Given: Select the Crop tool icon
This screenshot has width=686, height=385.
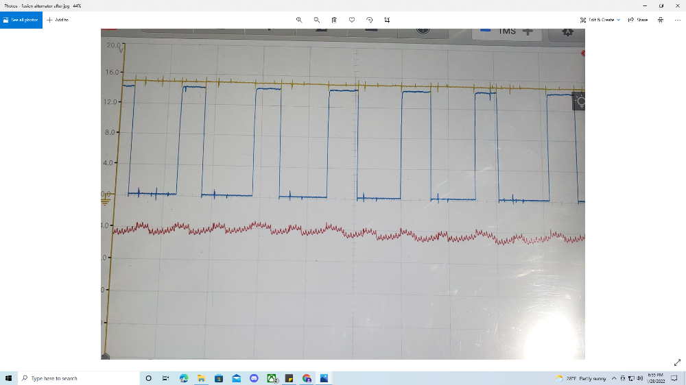Looking at the screenshot, I should 387,20.
